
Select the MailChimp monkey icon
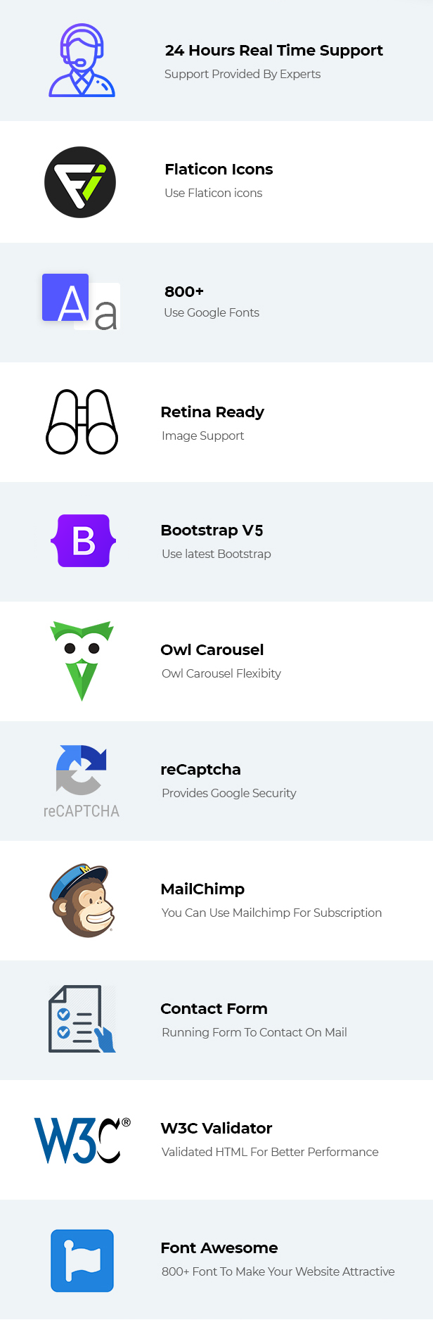coord(82,901)
